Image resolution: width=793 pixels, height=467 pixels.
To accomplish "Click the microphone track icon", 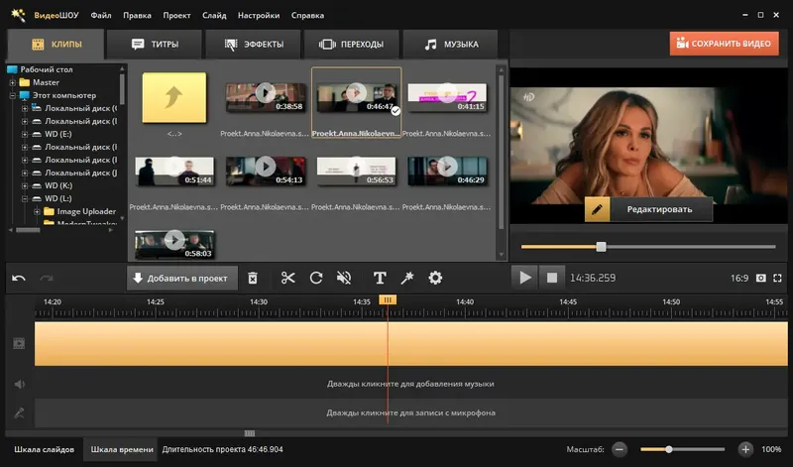I will point(19,412).
